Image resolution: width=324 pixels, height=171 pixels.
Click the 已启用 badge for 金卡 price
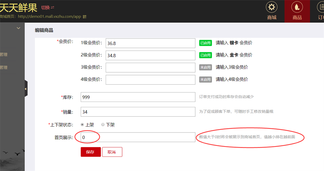click(205, 55)
